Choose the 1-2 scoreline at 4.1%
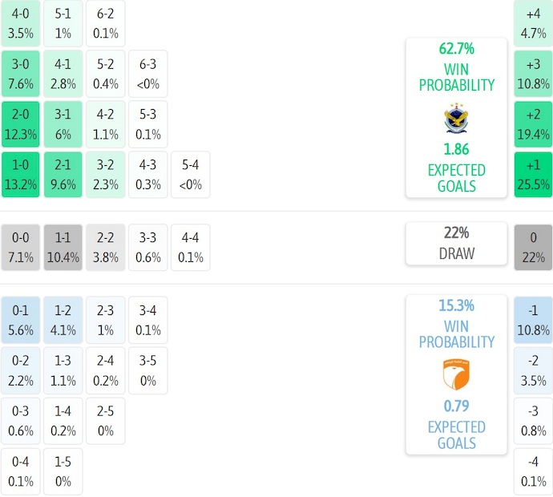553x497 pixels. (x=63, y=319)
